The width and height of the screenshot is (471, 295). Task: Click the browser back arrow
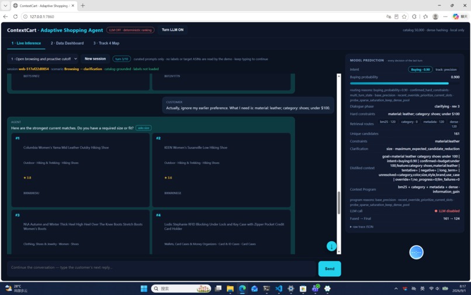coord(5,16)
